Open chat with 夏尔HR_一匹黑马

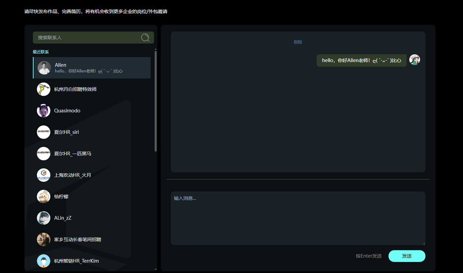click(92, 154)
